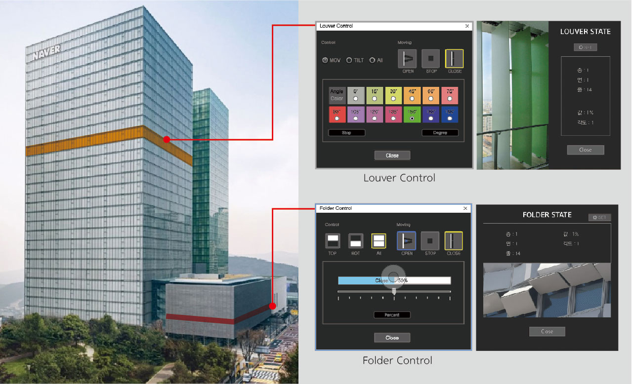Click the OPEN icon in Folder Control
Image resolution: width=632 pixels, height=384 pixels.
[x=407, y=241]
